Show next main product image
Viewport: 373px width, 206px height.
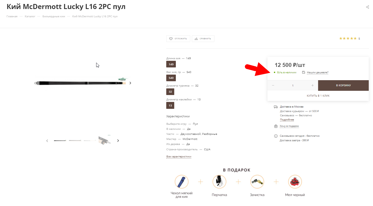[130, 83]
